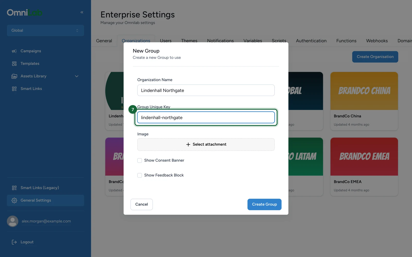412x257 pixels.
Task: Open the BrandCo EMEA organization card
Action: click(x=364, y=167)
